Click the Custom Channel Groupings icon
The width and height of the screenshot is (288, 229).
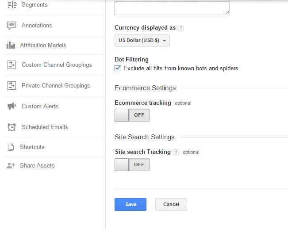click(12, 65)
